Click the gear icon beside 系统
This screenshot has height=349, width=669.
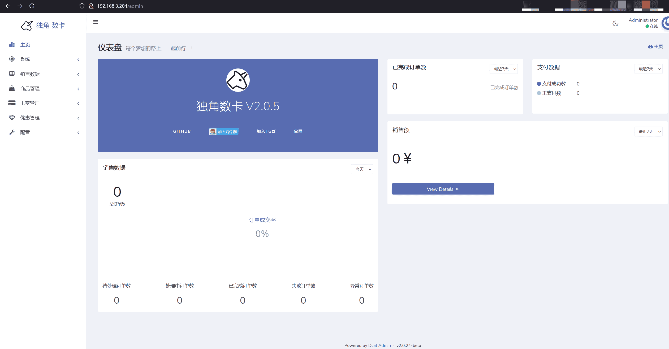(12, 59)
